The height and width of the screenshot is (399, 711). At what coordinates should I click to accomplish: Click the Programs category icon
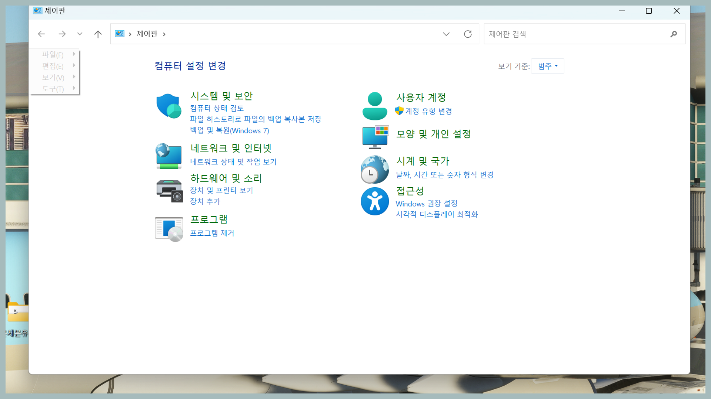(x=169, y=229)
